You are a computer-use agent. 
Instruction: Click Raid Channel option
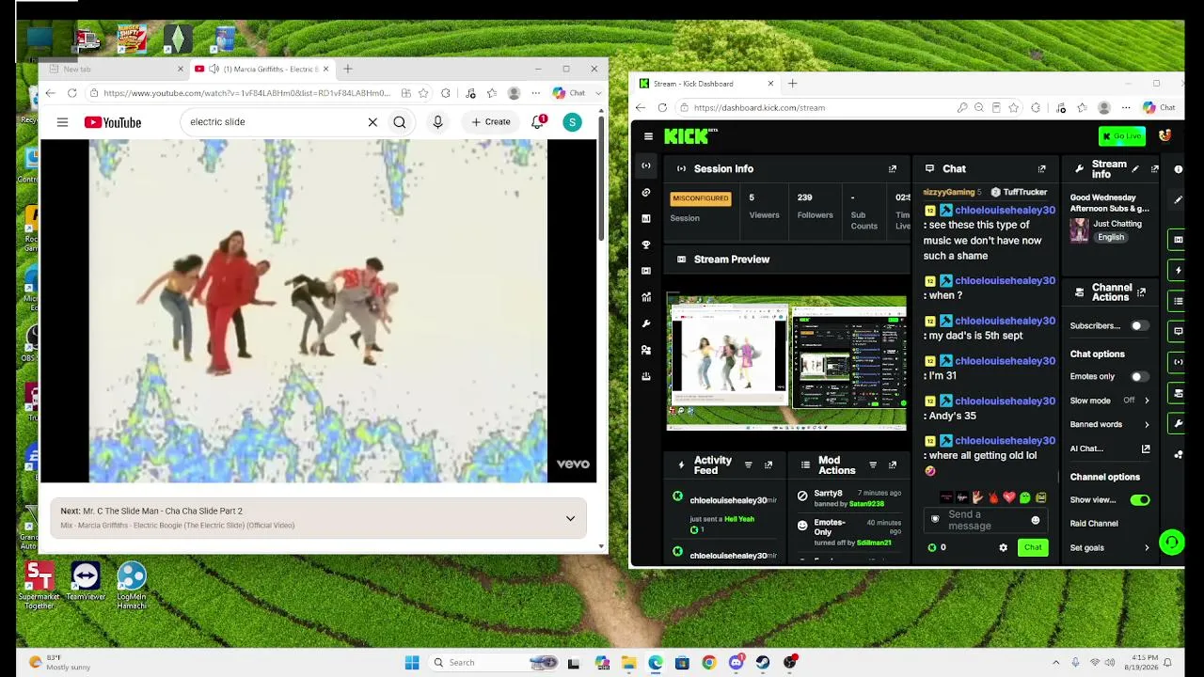[x=1094, y=524]
